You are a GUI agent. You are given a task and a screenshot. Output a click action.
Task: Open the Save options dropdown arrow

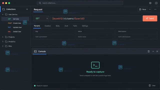[150, 9]
